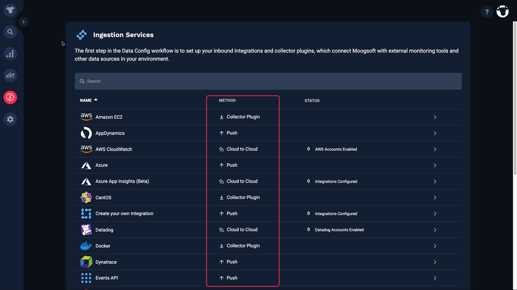
Task: Click the magnifier icon in search field
Action: pos(82,81)
